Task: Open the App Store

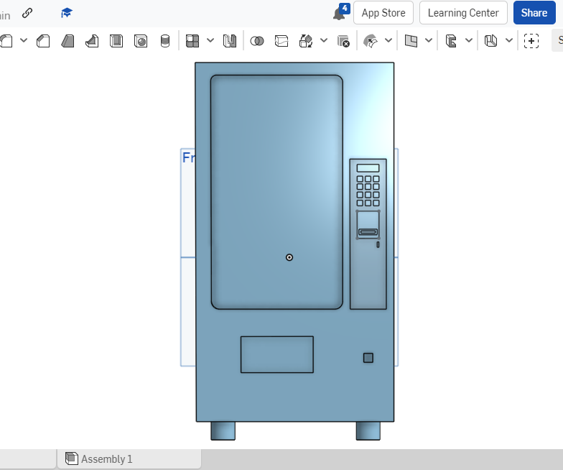Action: coord(383,13)
